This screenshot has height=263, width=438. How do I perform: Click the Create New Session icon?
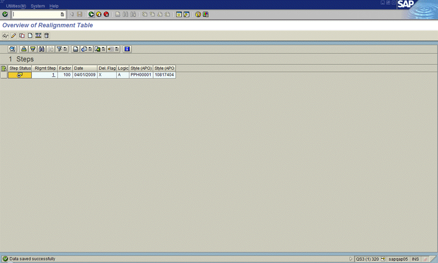(179, 14)
